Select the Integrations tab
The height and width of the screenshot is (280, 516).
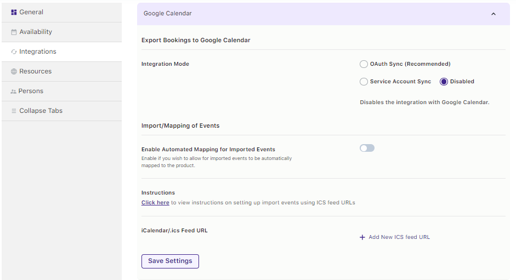coord(61,52)
